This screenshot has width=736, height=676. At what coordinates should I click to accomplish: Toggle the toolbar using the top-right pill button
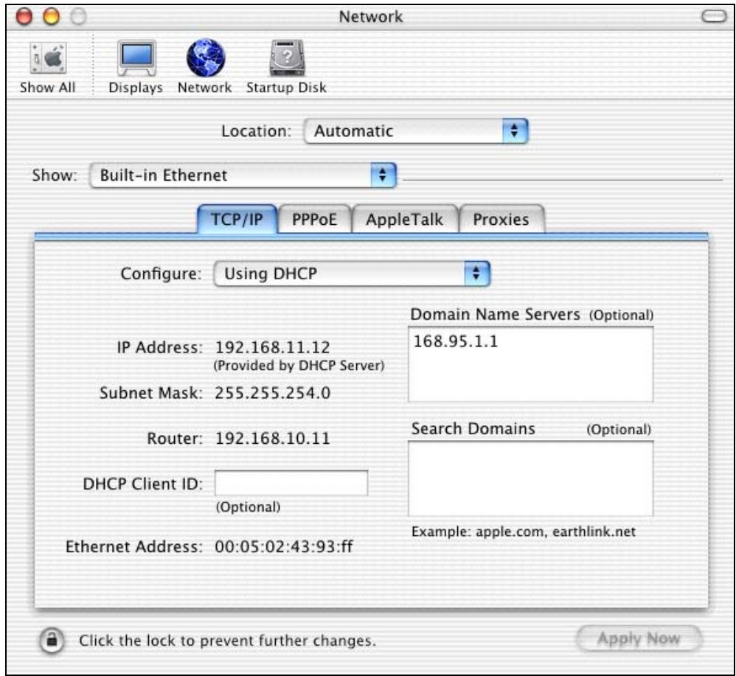click(714, 17)
